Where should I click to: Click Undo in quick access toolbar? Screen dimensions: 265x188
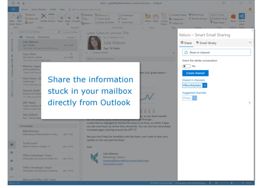click(18, 3)
